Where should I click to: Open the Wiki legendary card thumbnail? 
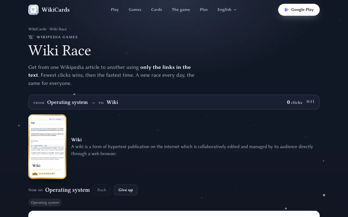(x=47, y=147)
